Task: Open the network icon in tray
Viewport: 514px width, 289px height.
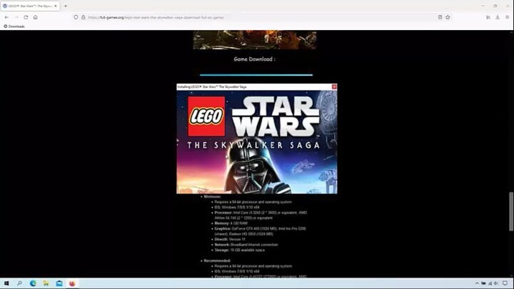Action: click(x=490, y=283)
